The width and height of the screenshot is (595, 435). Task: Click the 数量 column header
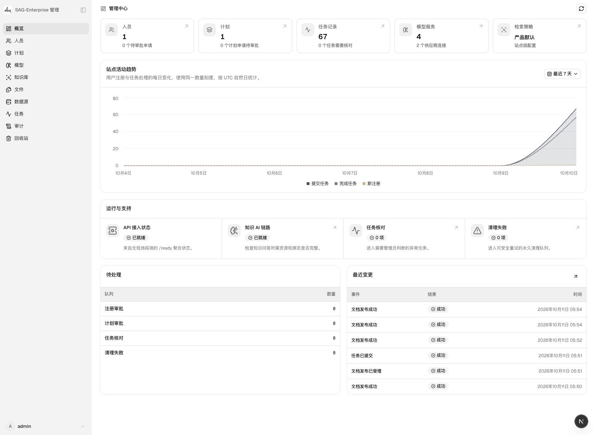331,294
